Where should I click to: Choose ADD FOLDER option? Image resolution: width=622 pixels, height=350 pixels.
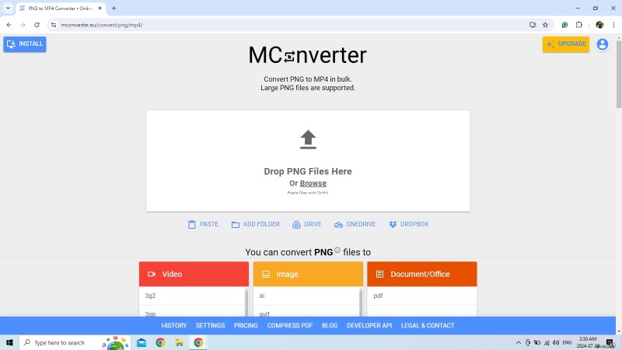point(256,224)
